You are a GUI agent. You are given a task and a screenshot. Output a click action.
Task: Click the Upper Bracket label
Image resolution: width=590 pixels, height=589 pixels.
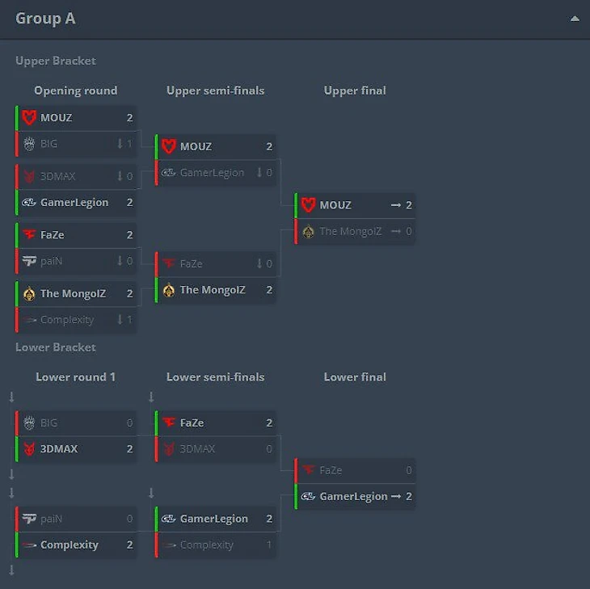pyautogui.click(x=56, y=61)
